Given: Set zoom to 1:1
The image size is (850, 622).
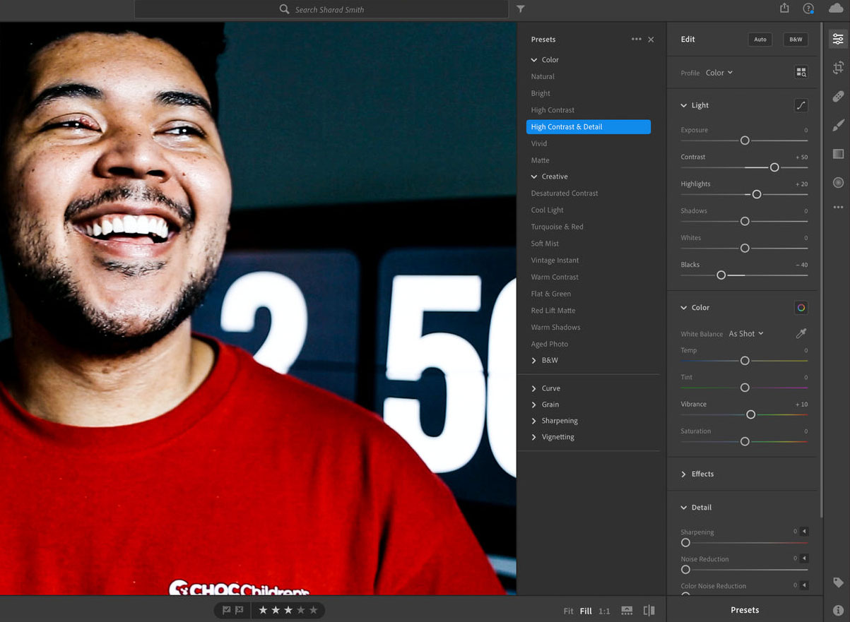Looking at the screenshot, I should 604,611.
